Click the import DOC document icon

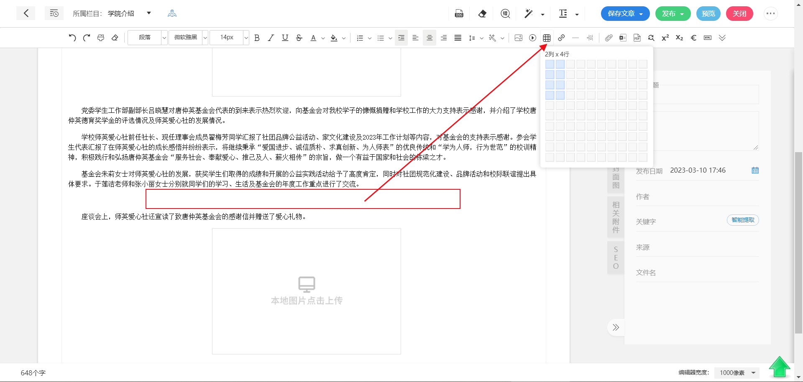coord(459,14)
